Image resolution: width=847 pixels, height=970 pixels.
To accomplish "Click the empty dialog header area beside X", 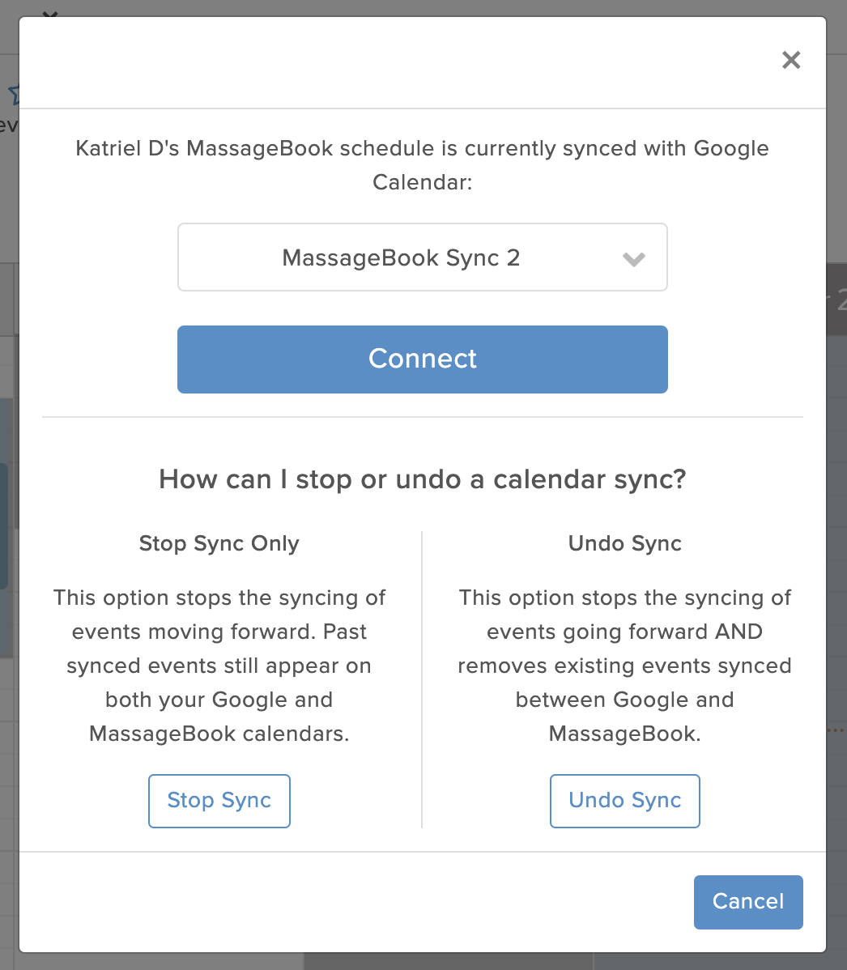I will pyautogui.click(x=396, y=62).
